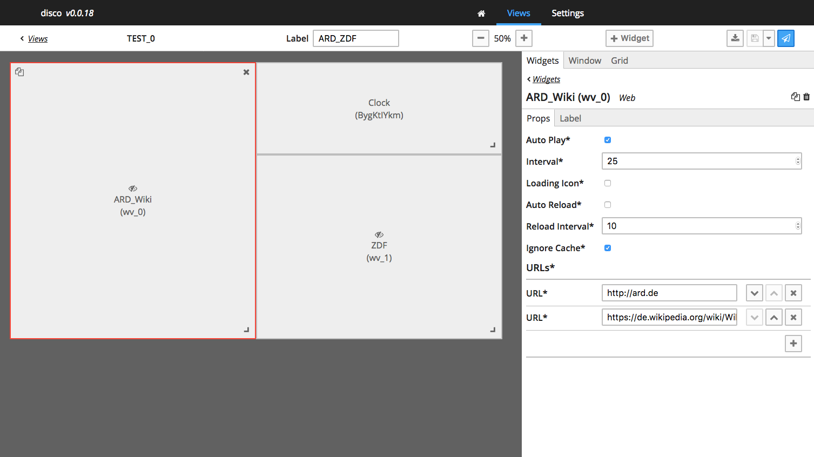Move the wikipedia URL up
The width and height of the screenshot is (814, 457).
[x=774, y=317]
